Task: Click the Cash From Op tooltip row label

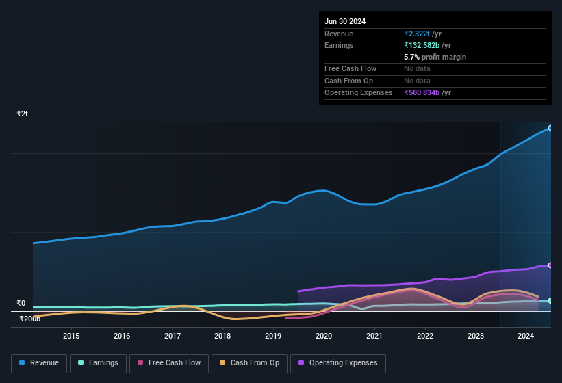Action: [x=348, y=81]
